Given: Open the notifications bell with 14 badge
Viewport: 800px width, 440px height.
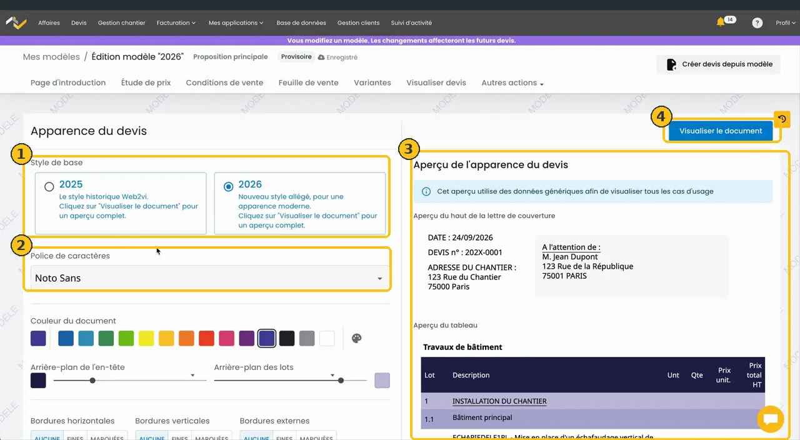Looking at the screenshot, I should 720,22.
